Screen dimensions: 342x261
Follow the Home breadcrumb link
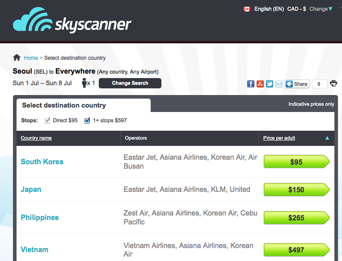[31, 58]
